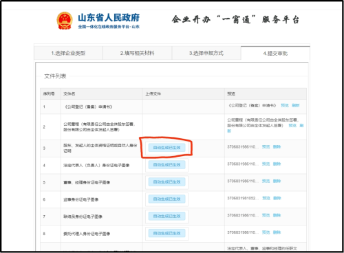Image resolution: width=344 pixels, height=253 pixels.
Task: Delete 法定代表人身份证电子图像 file in row 4
Action: [x=277, y=164]
